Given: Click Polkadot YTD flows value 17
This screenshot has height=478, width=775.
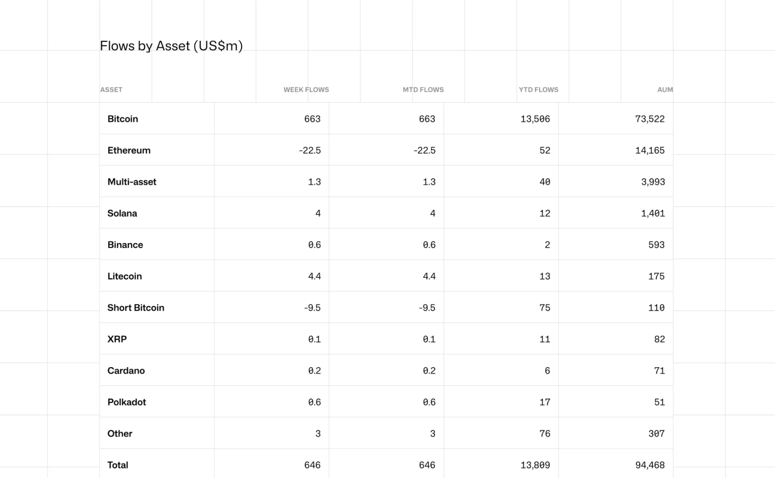Looking at the screenshot, I should (x=545, y=402).
